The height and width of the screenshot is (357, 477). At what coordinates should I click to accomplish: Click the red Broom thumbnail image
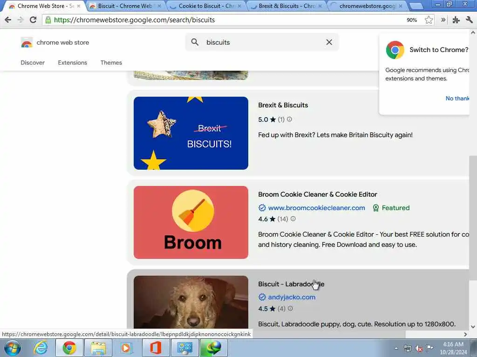pyautogui.click(x=191, y=222)
